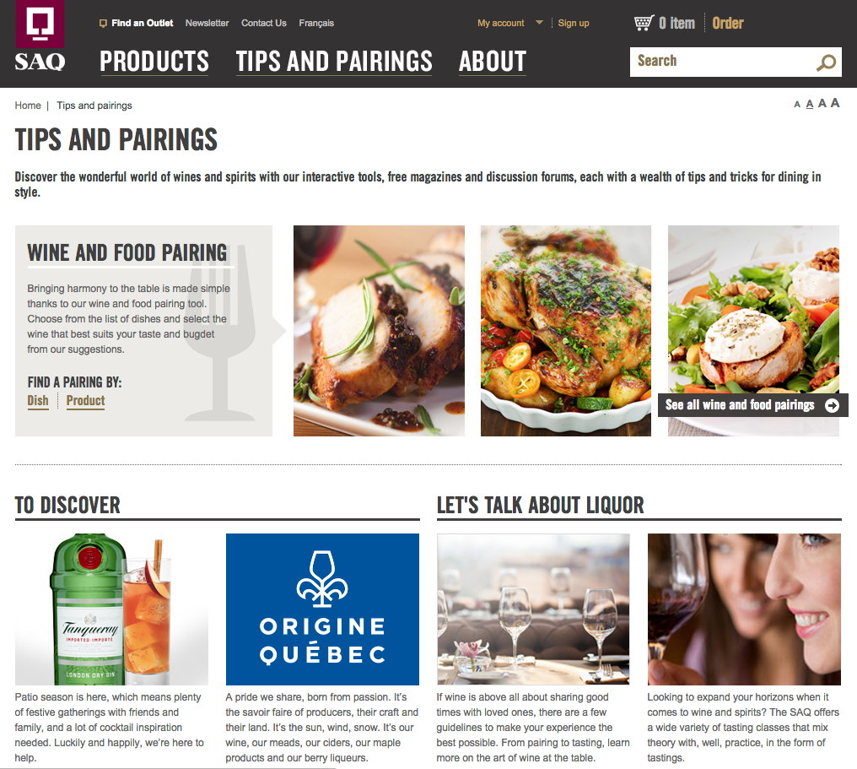Click the Find an Outlet pin icon
This screenshot has width=857, height=769.
(x=103, y=23)
